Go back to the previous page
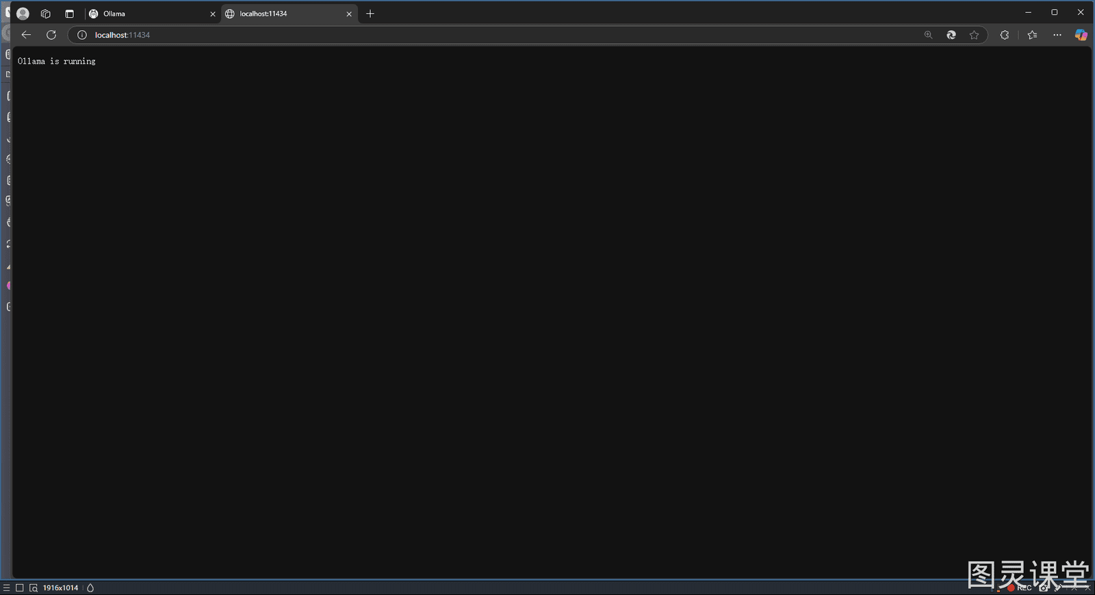Screen dimensions: 1095x595 click(x=26, y=35)
